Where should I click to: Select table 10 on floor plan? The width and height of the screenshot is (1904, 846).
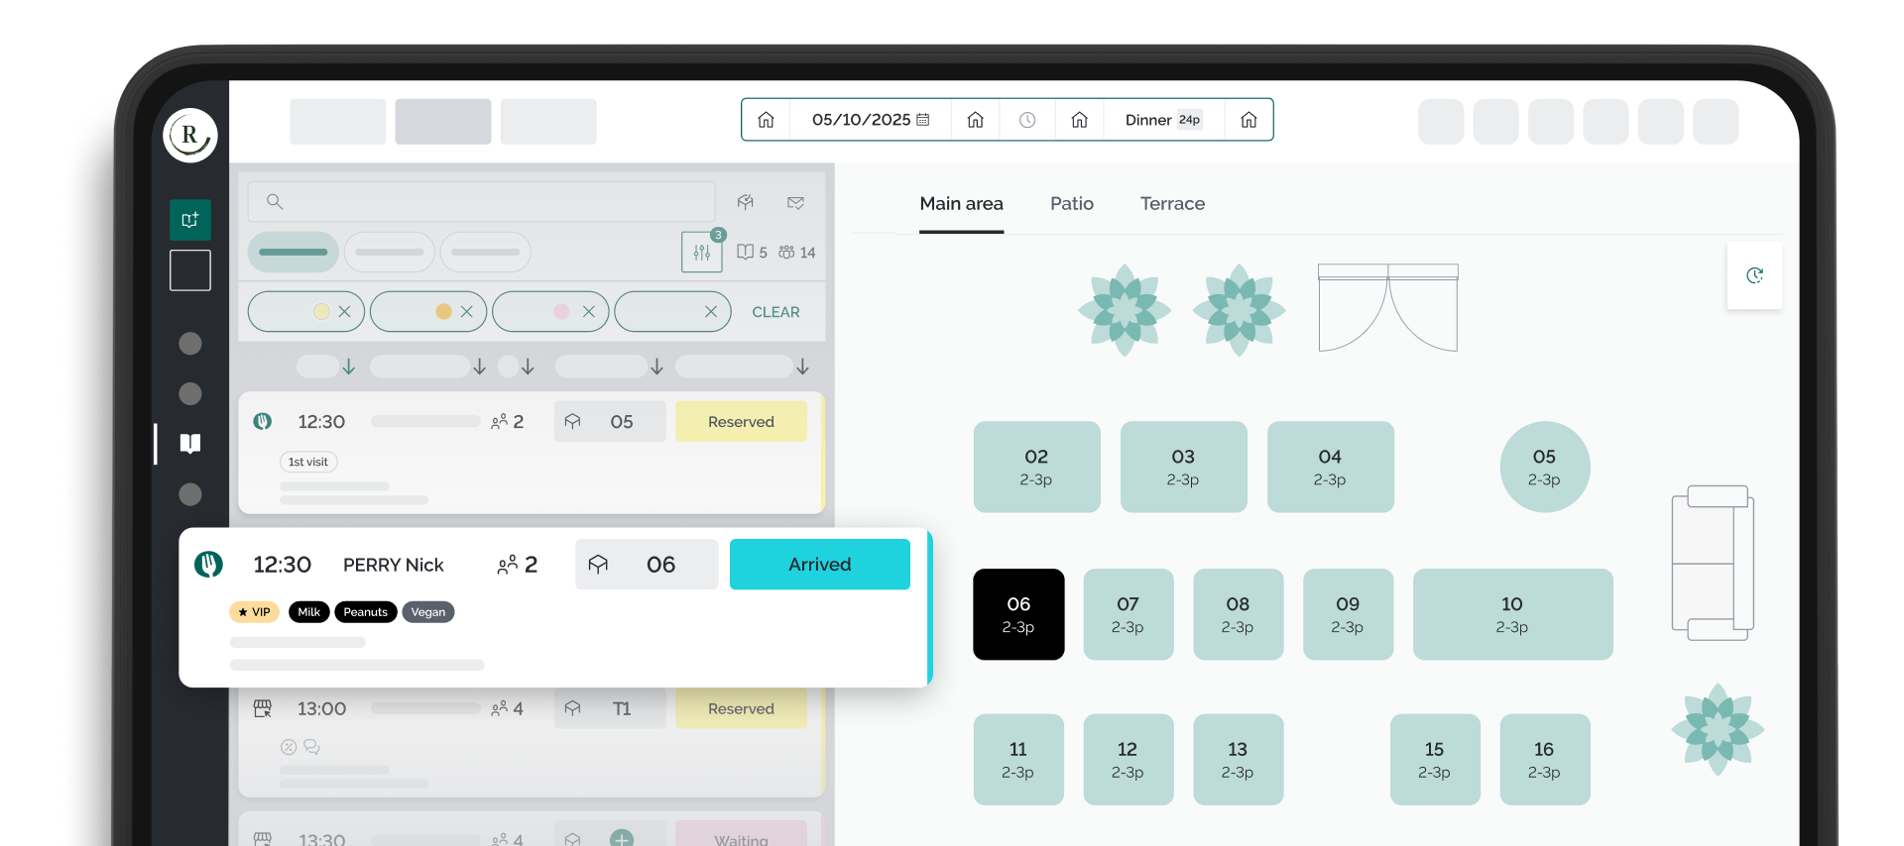[x=1511, y=614]
